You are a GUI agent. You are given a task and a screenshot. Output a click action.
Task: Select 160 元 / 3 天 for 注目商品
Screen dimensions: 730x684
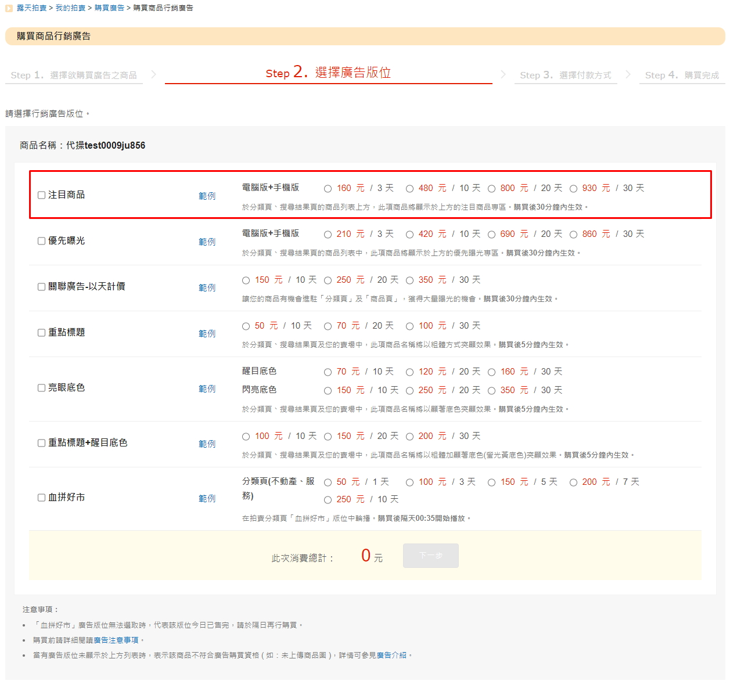328,189
